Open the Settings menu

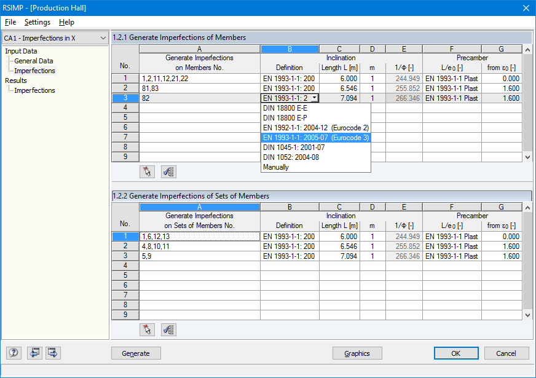coord(37,22)
